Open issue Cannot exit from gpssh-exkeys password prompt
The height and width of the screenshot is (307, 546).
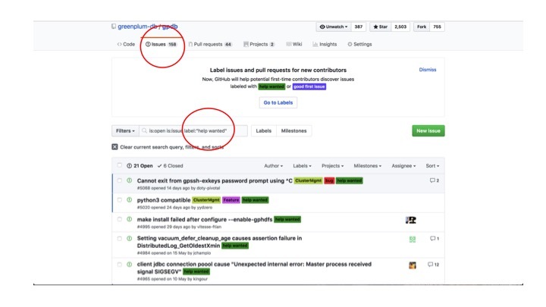tap(215, 180)
